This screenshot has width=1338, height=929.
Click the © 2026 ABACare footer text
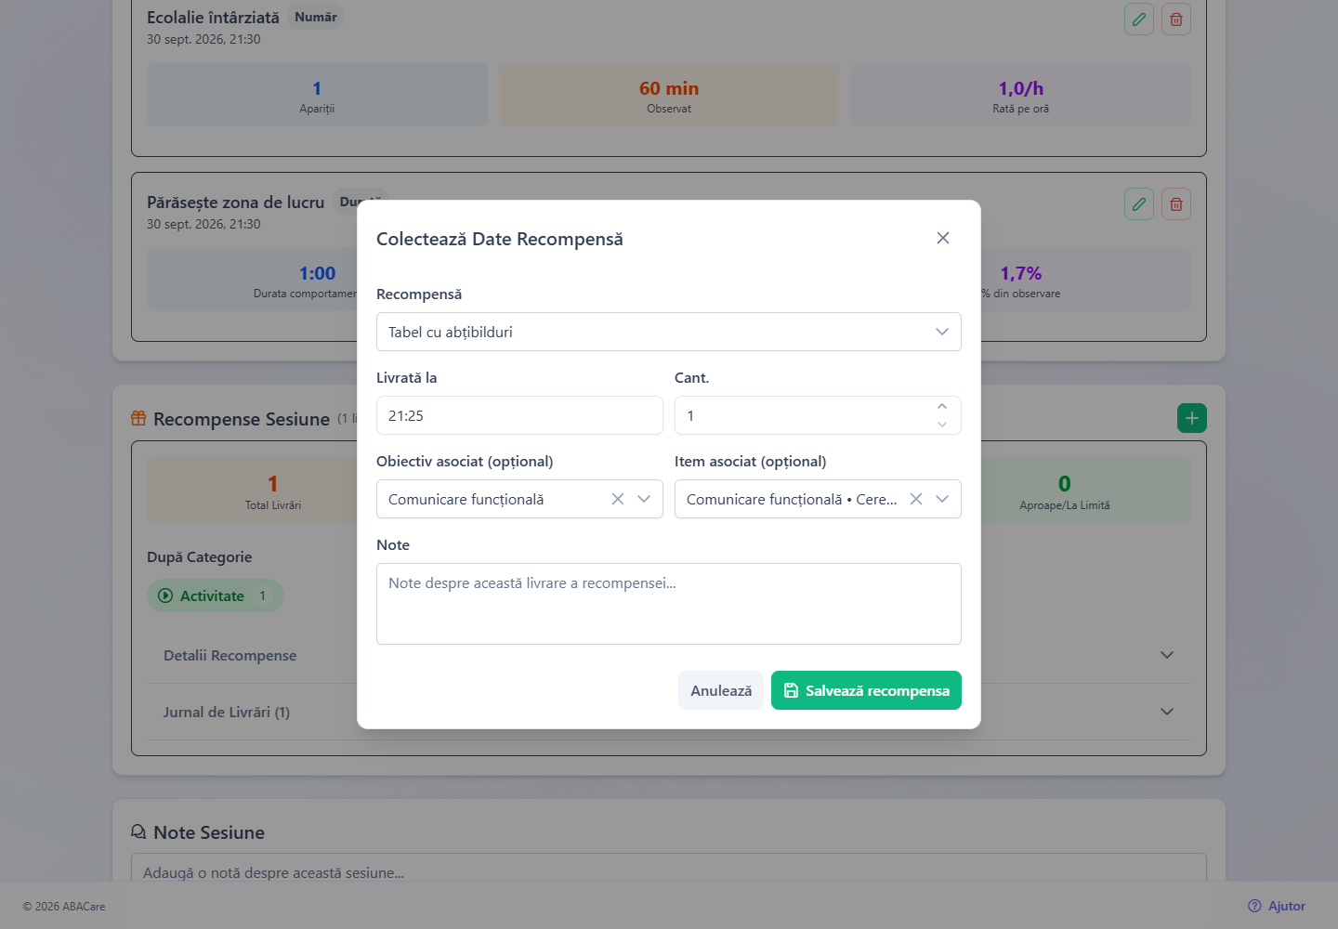64,907
